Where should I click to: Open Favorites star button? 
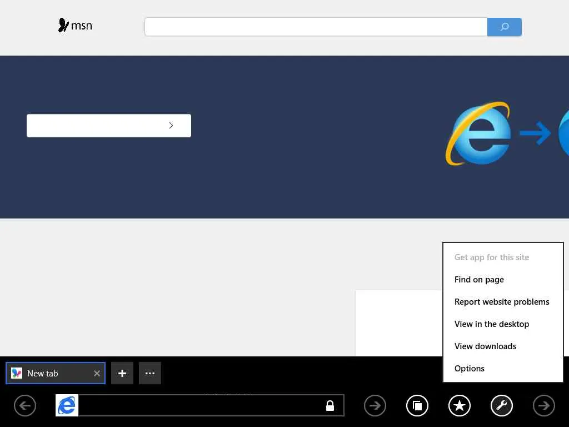tap(460, 405)
